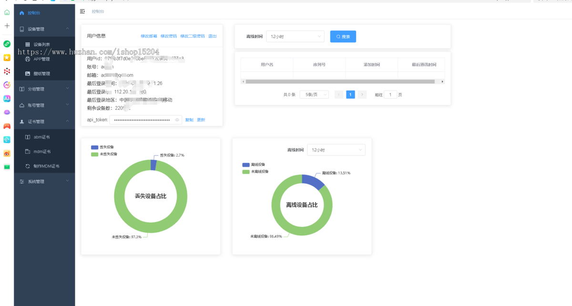Click 修改密码 link
This screenshot has width=572, height=306.
tap(169, 36)
